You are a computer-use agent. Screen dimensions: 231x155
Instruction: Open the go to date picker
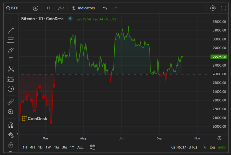pyautogui.click(x=92, y=147)
